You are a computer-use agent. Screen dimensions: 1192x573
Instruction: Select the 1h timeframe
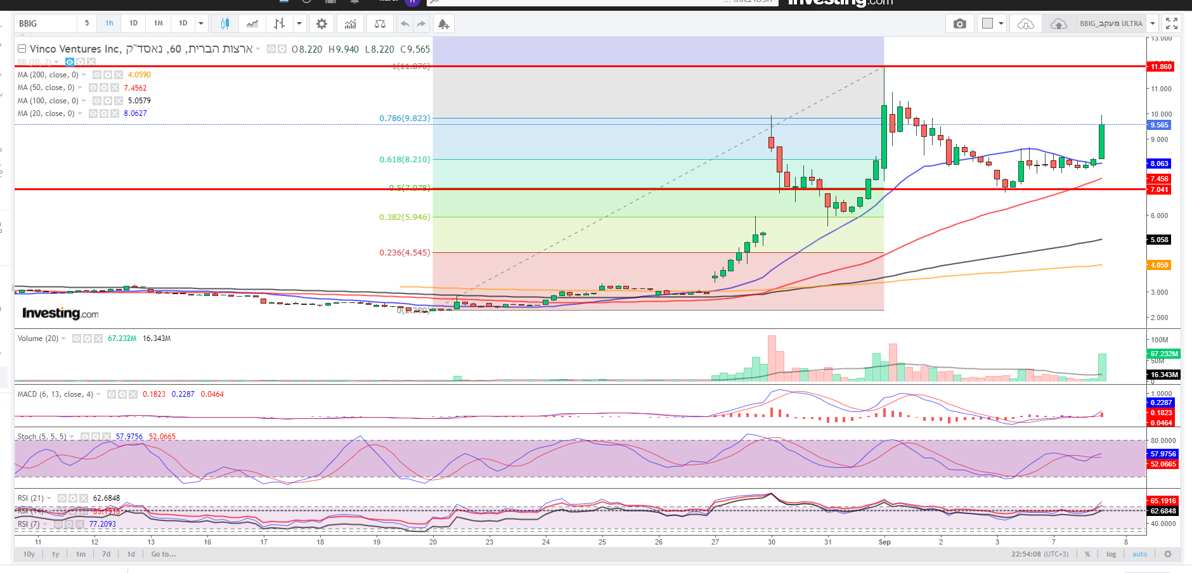tap(110, 23)
